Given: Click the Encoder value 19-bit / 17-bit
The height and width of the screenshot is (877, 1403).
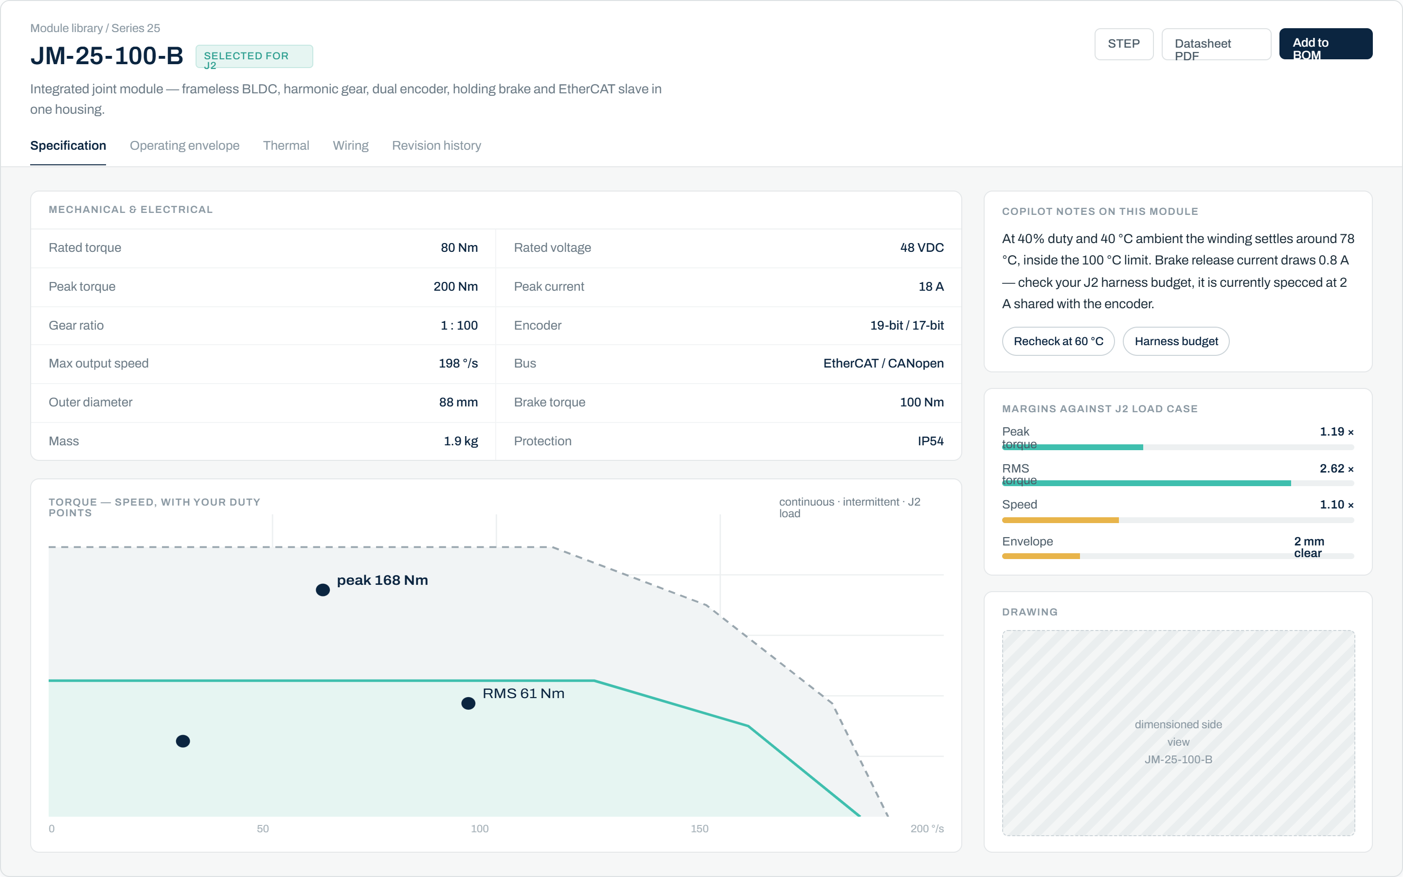Looking at the screenshot, I should point(906,325).
